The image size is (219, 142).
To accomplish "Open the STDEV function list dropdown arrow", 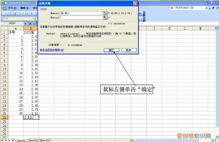I will click(25, 24).
